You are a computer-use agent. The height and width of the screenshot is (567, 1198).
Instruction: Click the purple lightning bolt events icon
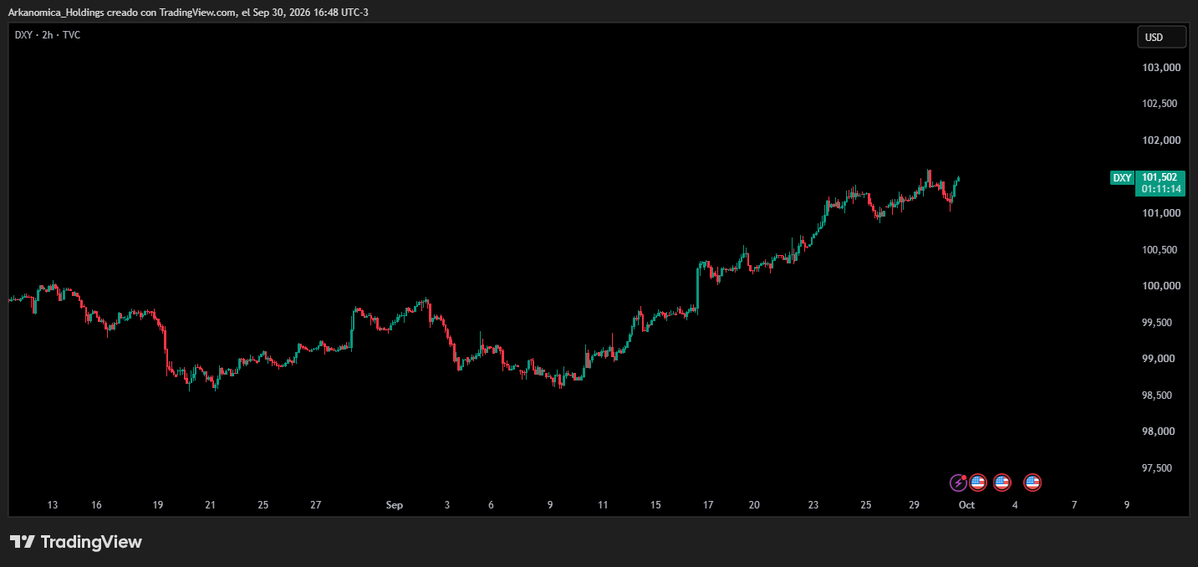point(958,483)
